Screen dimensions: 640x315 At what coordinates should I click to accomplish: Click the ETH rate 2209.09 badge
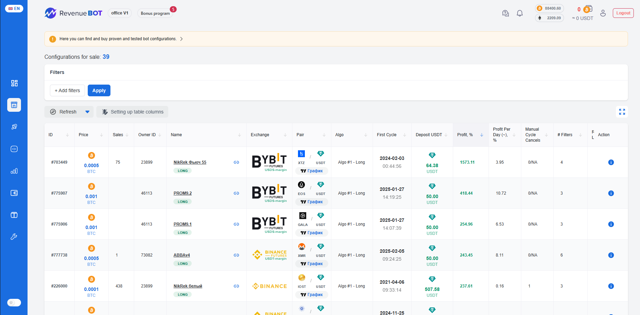click(x=550, y=18)
